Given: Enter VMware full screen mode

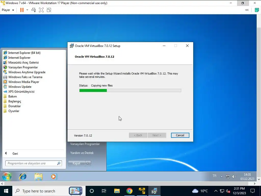Looking at the screenshot, I should [41, 10].
